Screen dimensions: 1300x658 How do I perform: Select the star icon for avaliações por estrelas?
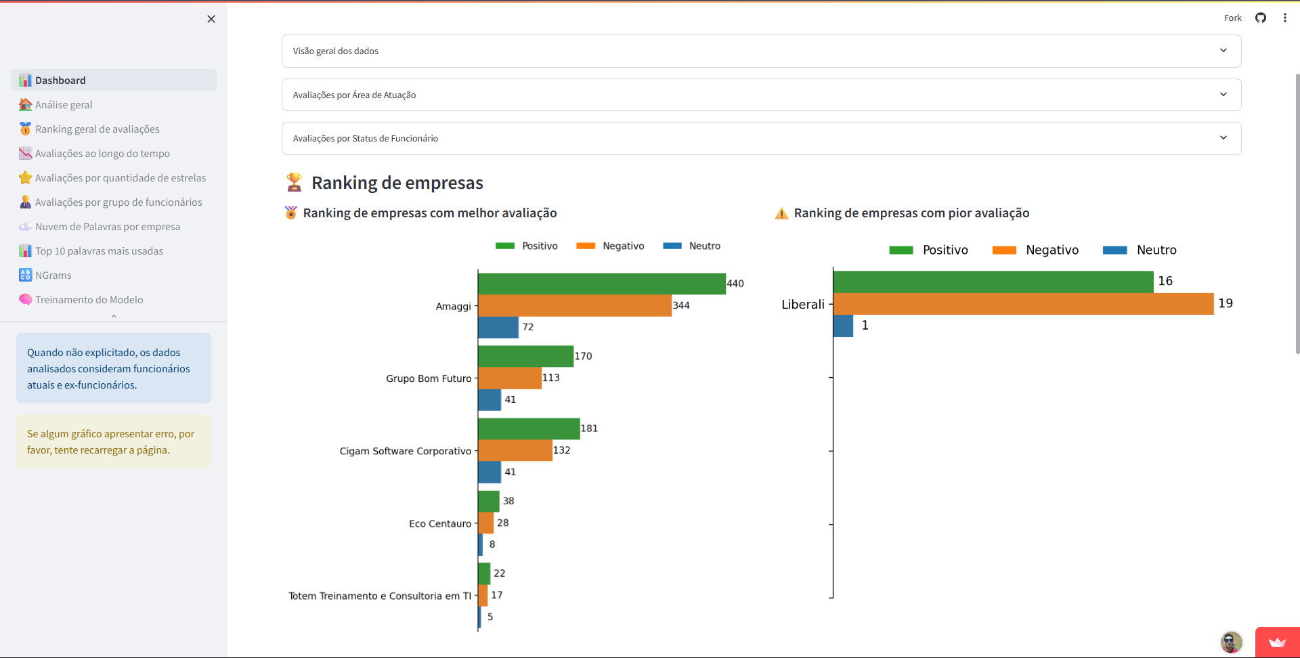(x=26, y=177)
